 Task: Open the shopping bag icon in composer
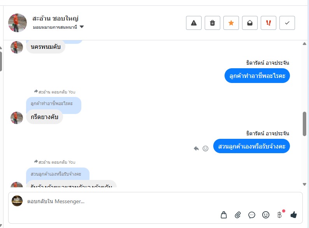224,214
